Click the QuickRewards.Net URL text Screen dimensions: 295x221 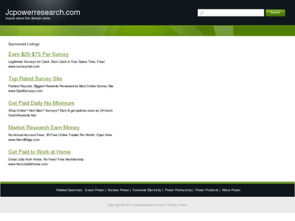22,115
